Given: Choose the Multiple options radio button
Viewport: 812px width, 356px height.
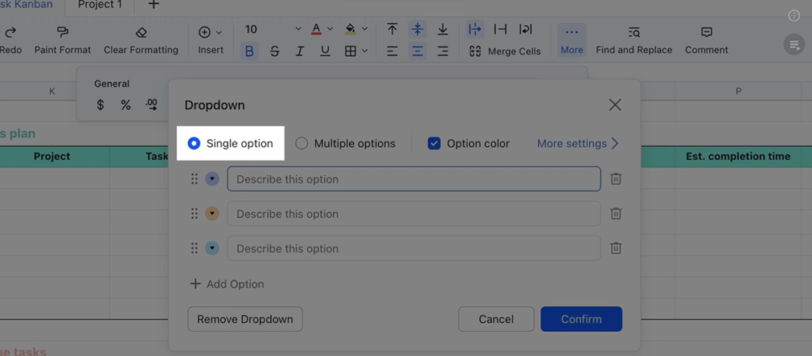Looking at the screenshot, I should [x=301, y=144].
